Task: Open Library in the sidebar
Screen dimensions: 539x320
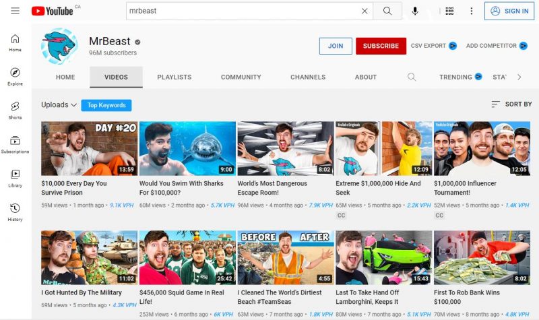Action: 15,179
